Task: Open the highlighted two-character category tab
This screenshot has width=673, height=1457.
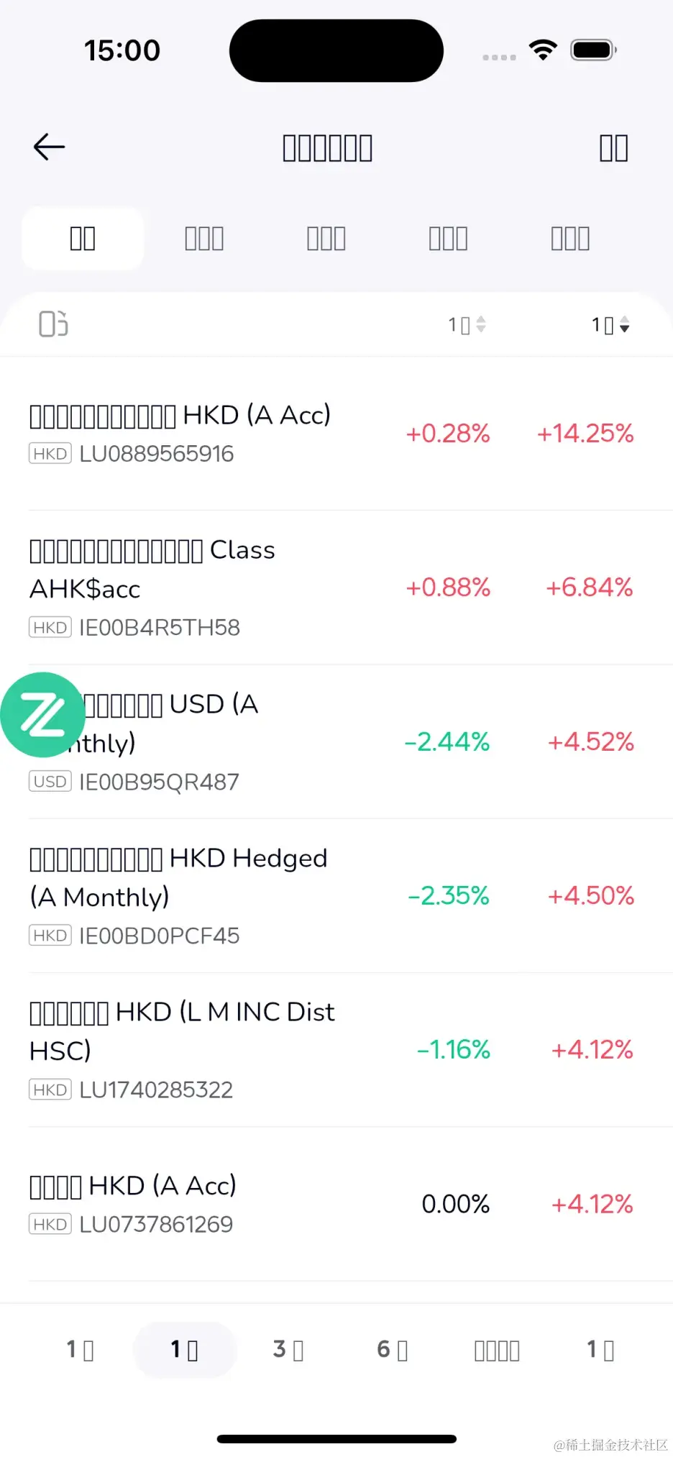Action: (83, 238)
